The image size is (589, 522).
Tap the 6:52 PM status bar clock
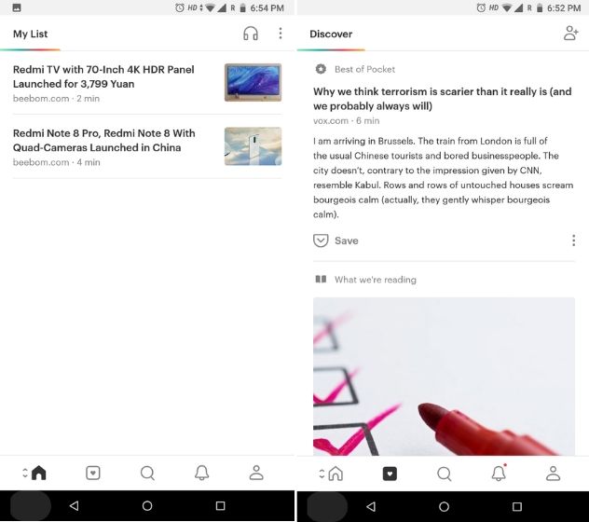(x=564, y=7)
